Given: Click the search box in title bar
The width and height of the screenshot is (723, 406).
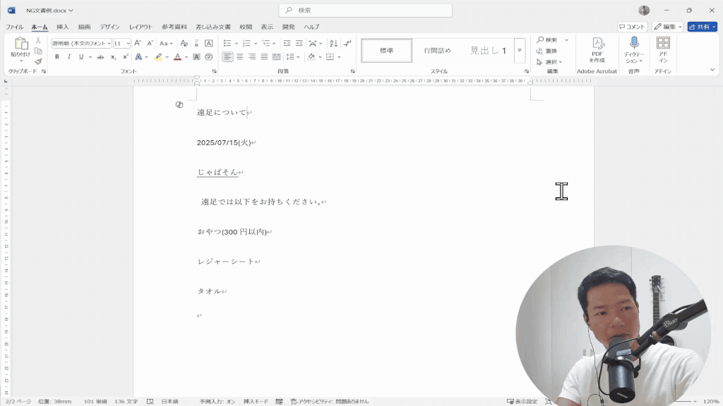Looking at the screenshot, I should pyautogui.click(x=365, y=10).
